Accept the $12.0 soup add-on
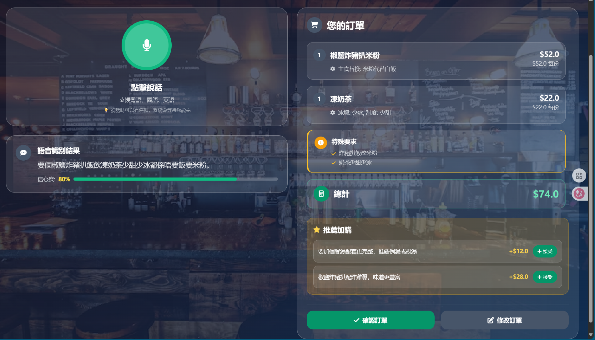The height and width of the screenshot is (340, 595). (x=545, y=251)
